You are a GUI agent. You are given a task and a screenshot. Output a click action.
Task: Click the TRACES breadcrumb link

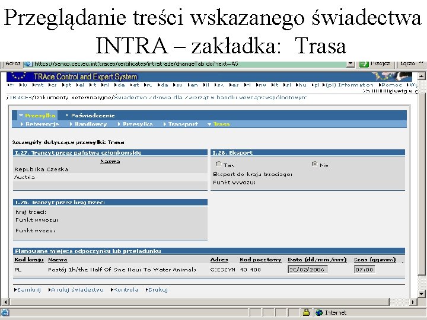20,97
